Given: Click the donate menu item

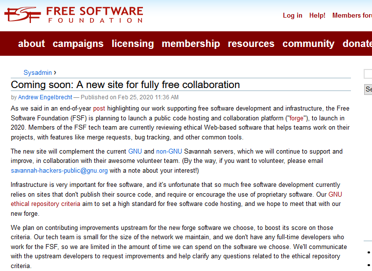Looking at the screenshot, I should [357, 44].
